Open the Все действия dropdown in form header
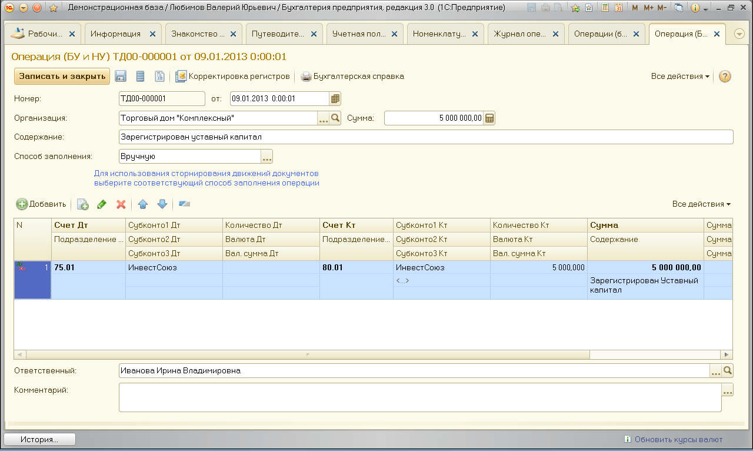Screen dimensions: 753x451 [x=680, y=77]
